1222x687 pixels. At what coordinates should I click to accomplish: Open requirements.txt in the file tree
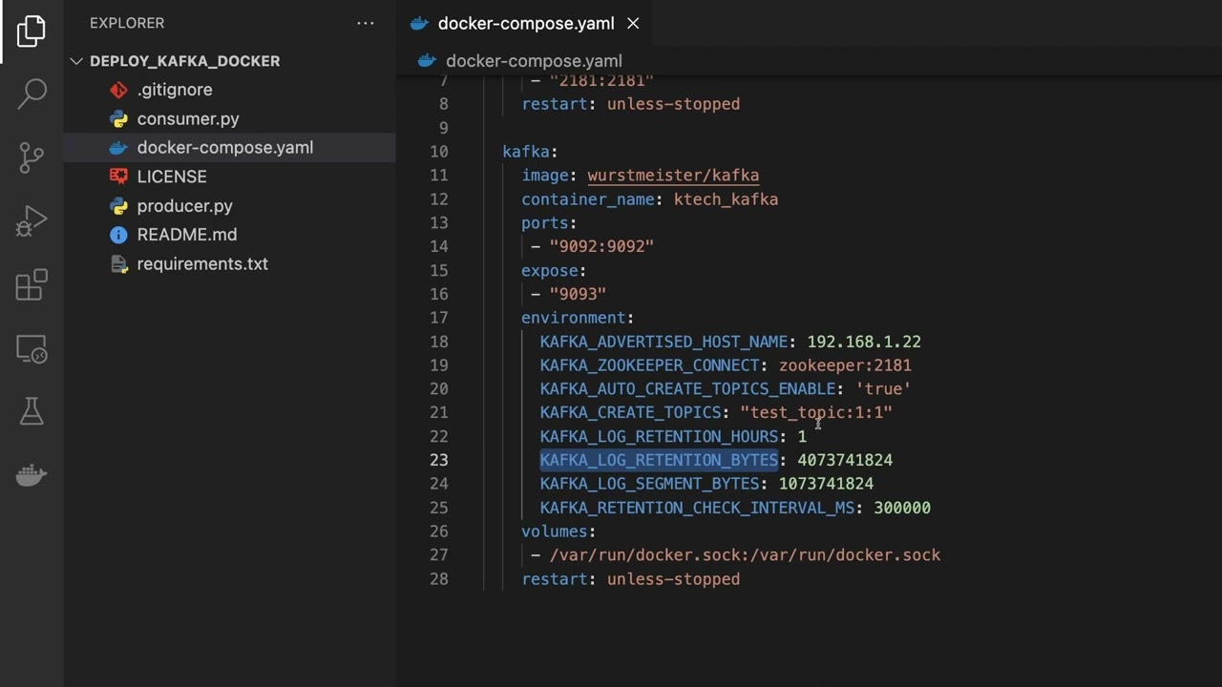coord(202,264)
